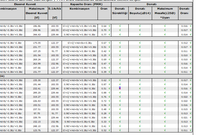Click check mark beside Oran 0.88

pos(109,92)
